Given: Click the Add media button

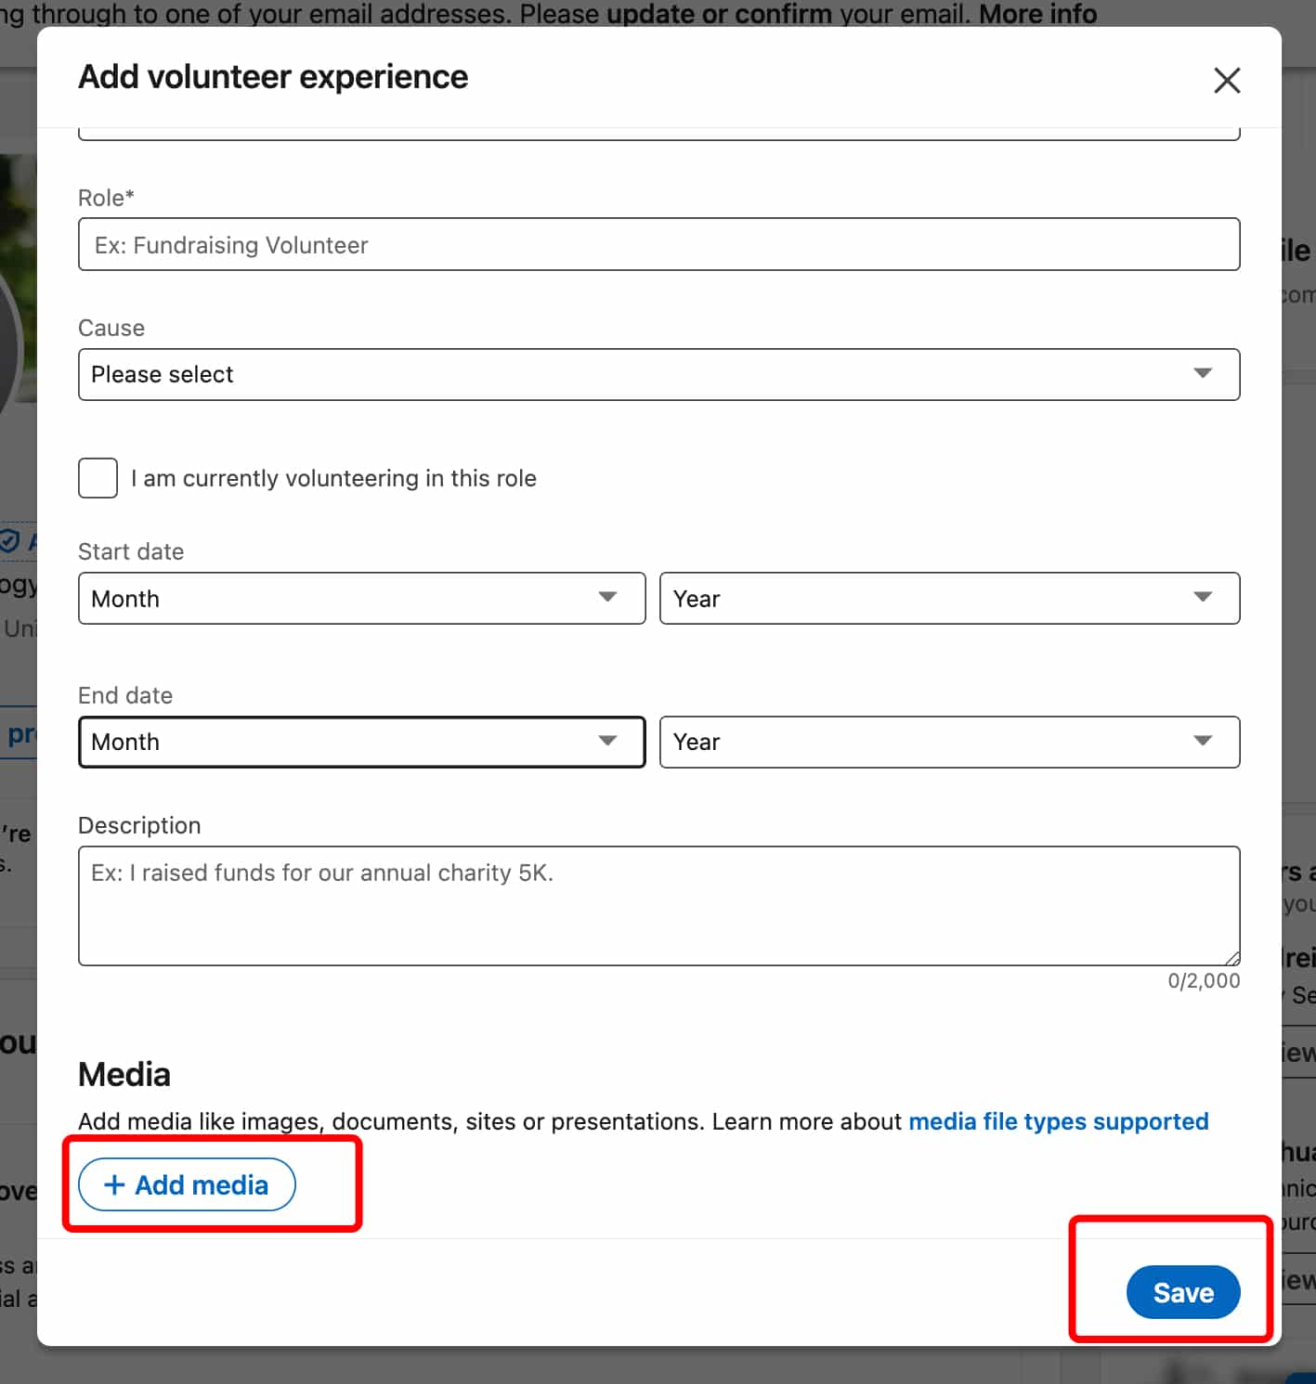Looking at the screenshot, I should point(187,1184).
